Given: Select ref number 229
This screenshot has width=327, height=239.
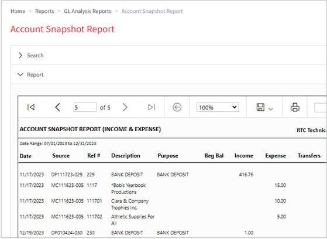Looking at the screenshot, I should (91, 175).
